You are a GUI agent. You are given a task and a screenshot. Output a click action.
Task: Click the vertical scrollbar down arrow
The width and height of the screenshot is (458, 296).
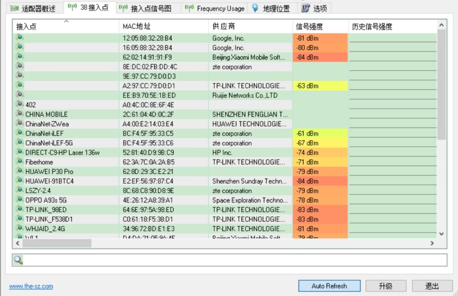pyautogui.click(x=441, y=234)
